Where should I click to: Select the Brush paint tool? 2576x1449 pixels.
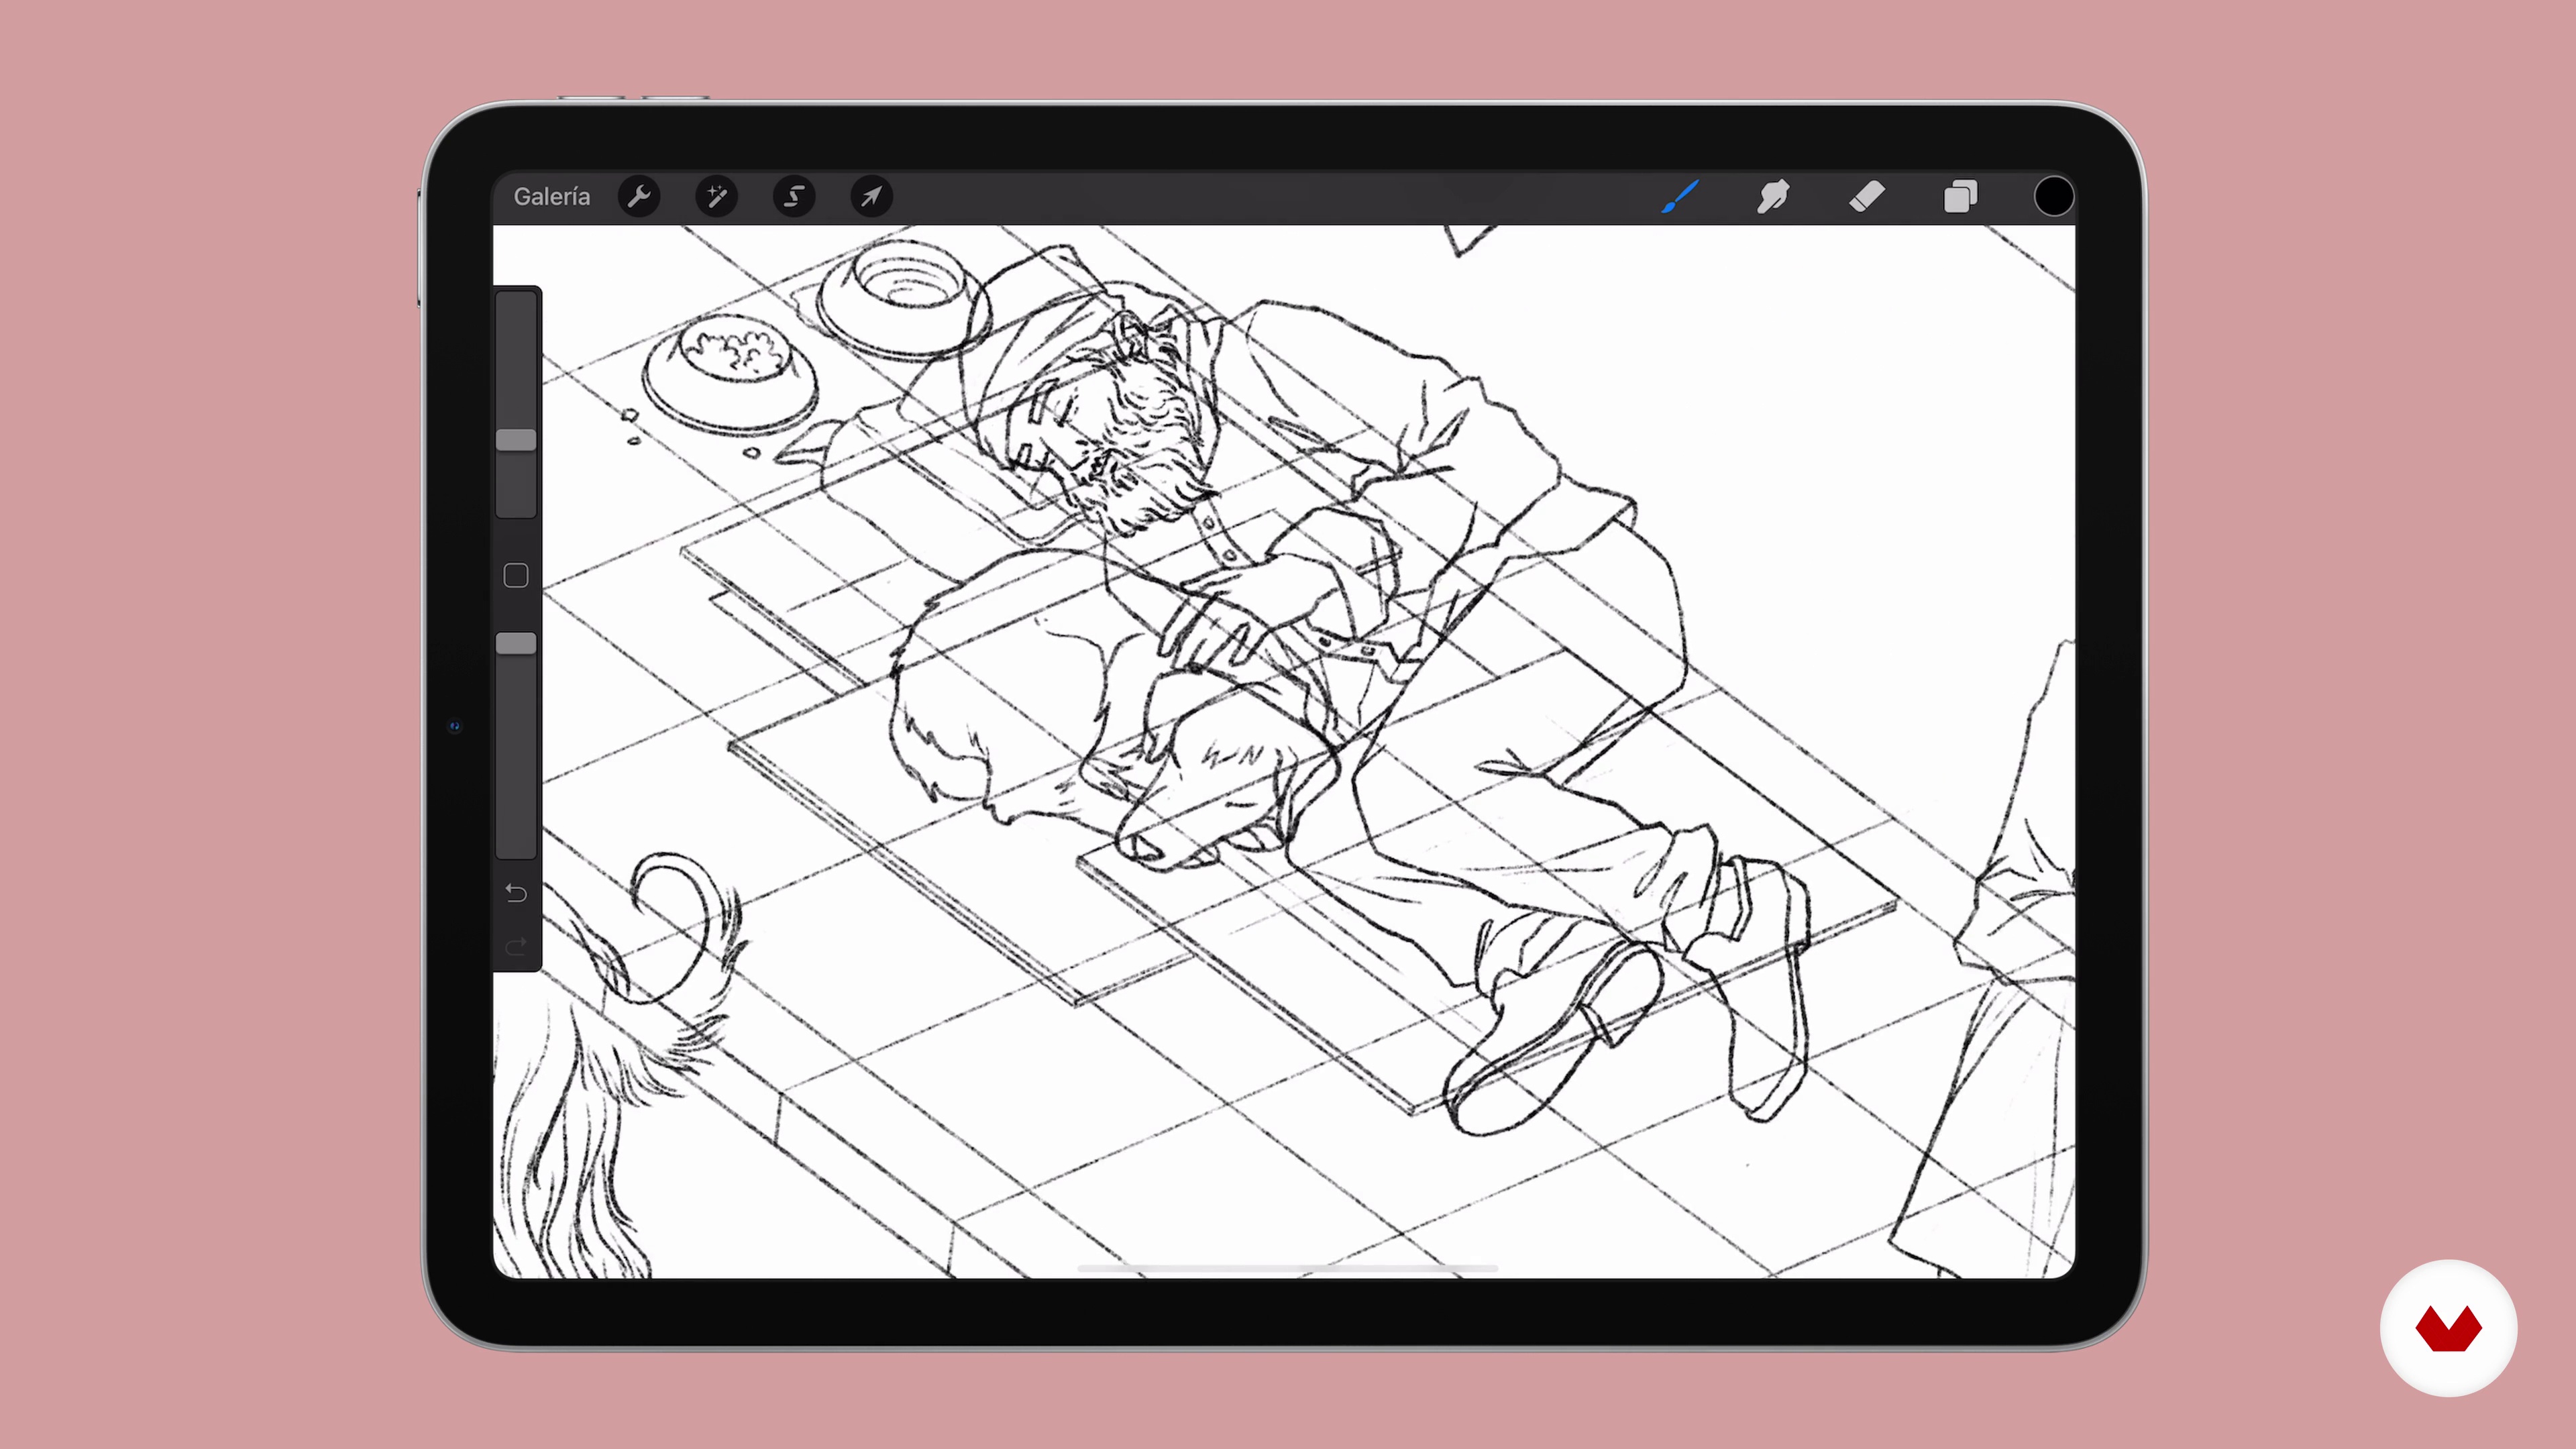pos(1680,197)
